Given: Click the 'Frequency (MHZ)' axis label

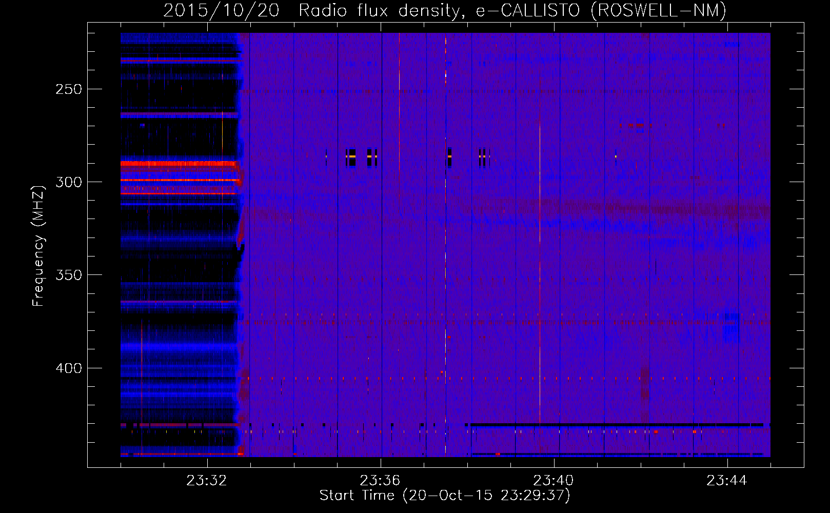Looking at the screenshot, I should [x=38, y=246].
